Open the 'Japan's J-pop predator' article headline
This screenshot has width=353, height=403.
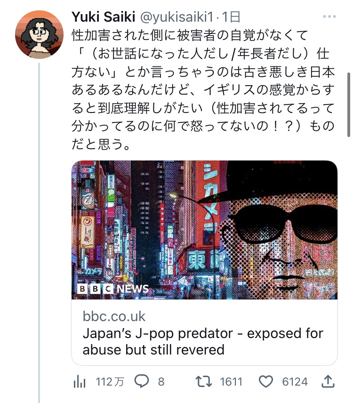point(203,342)
